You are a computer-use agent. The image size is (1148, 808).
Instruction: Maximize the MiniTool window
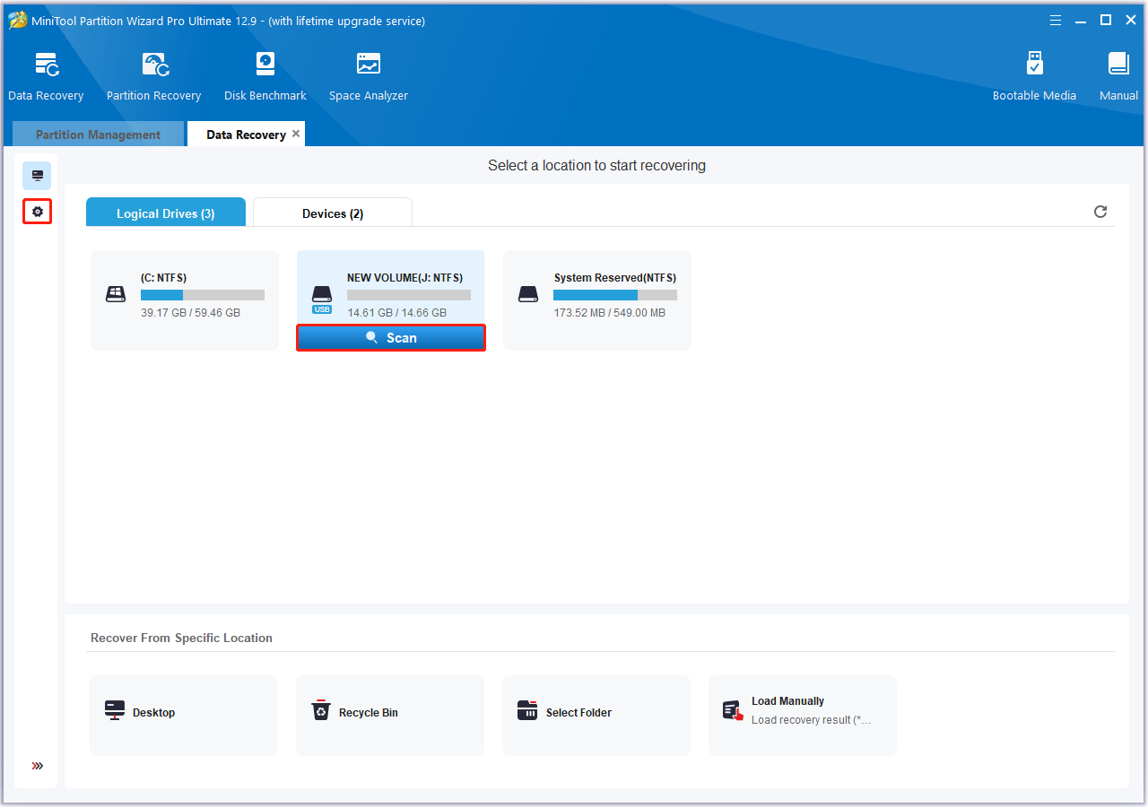click(1106, 20)
